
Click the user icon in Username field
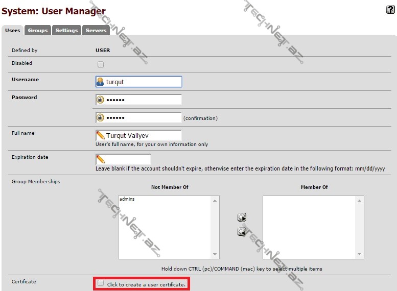pos(100,82)
